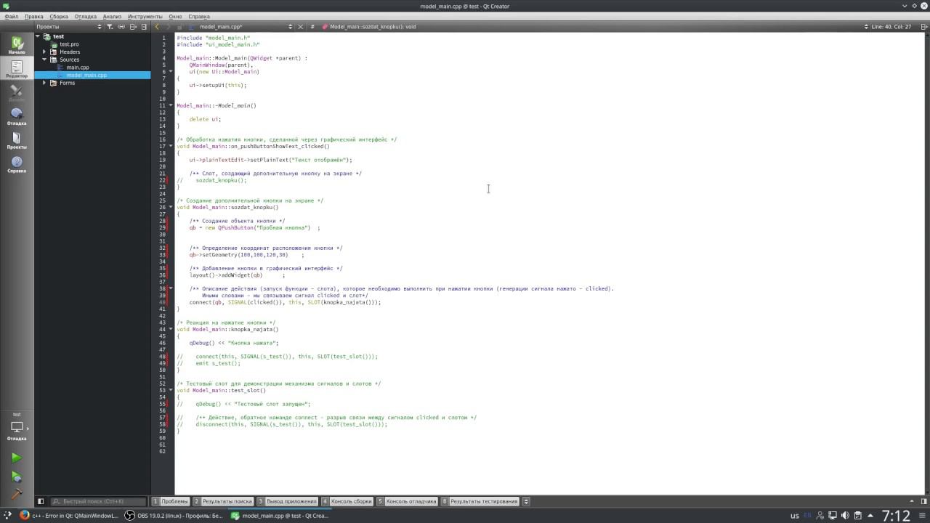Open the Отладка debug mode in sidebar
This screenshot has height=523, width=930.
(17, 116)
